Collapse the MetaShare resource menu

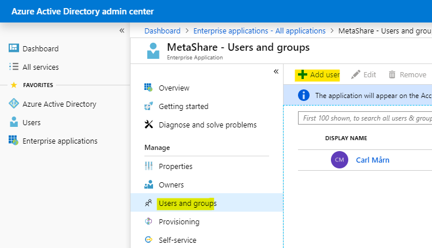click(276, 72)
